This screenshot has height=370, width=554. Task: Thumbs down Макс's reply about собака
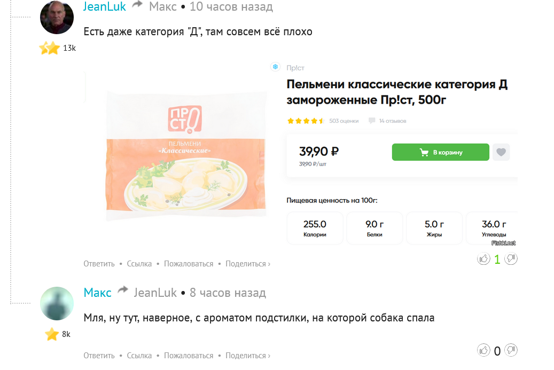pos(511,351)
